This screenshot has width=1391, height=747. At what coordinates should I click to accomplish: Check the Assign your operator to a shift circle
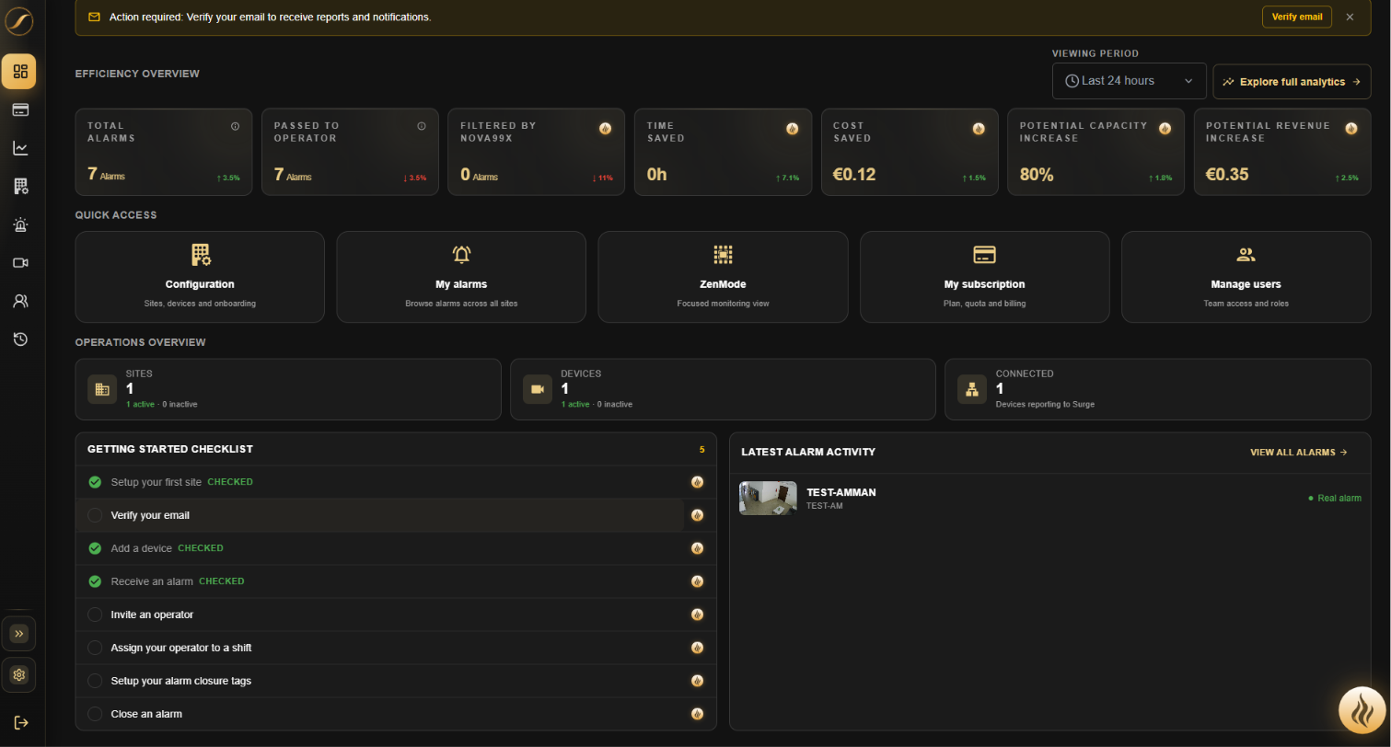pyautogui.click(x=95, y=648)
